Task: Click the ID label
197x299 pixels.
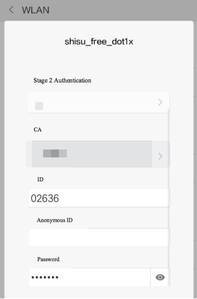Action: (x=40, y=180)
